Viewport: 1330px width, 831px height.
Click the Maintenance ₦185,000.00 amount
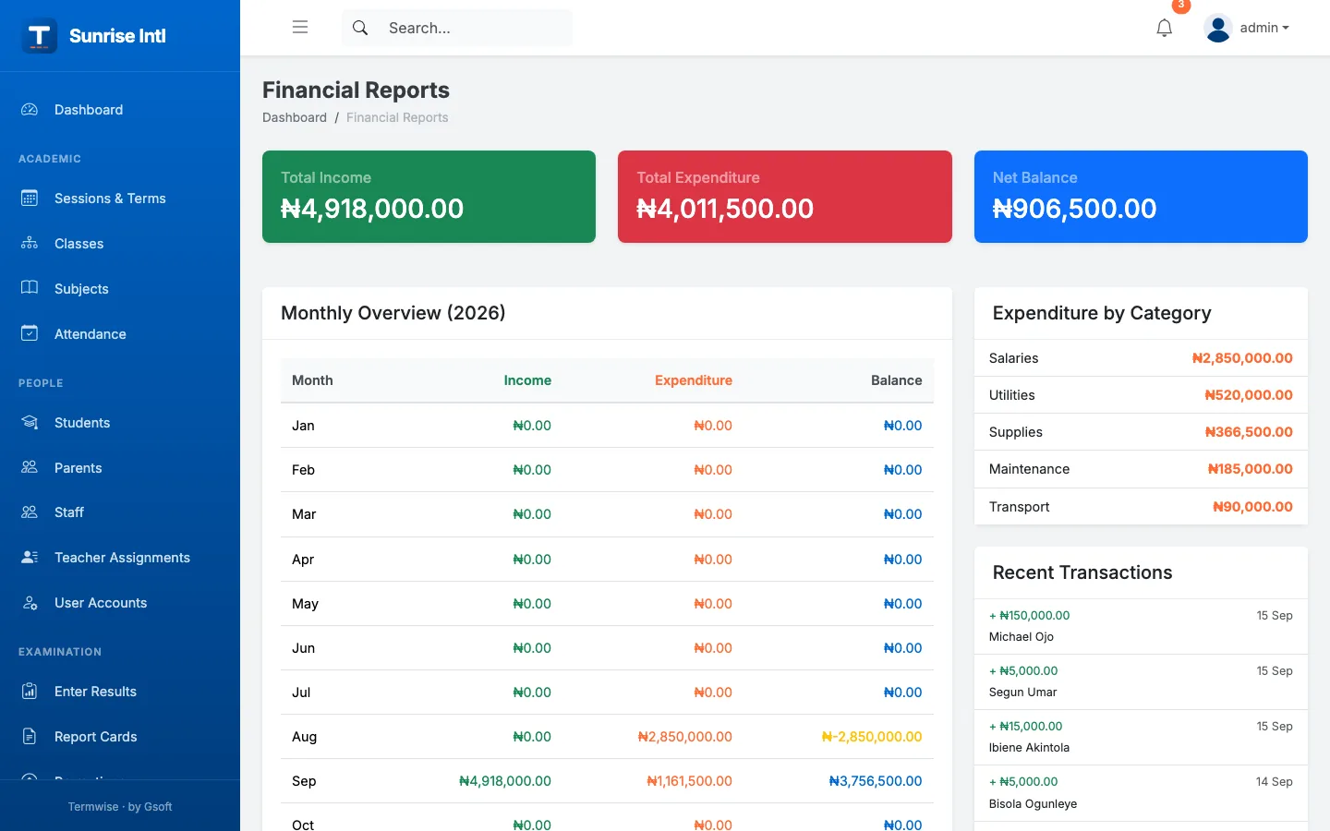[1251, 469]
